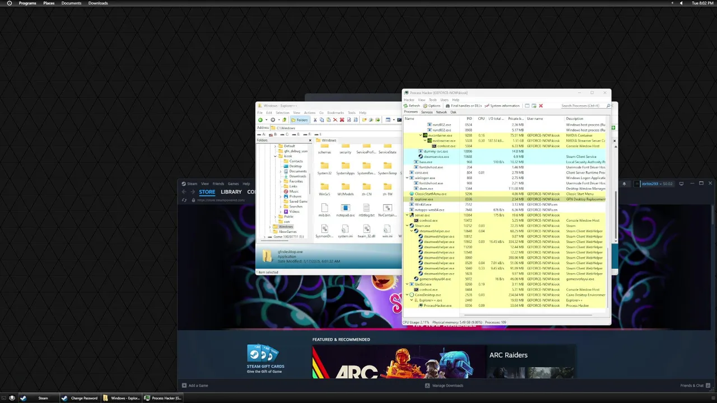The height and width of the screenshot is (403, 717).
Task: Switch to Network tab in Process Hacker
Action: 441,112
